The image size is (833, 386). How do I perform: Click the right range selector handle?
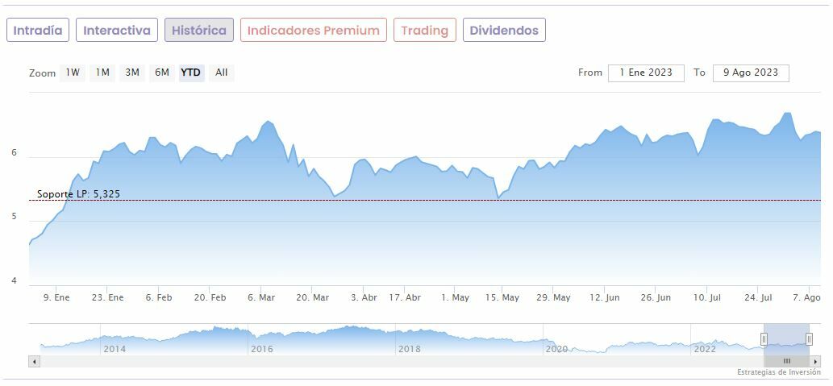tap(809, 339)
